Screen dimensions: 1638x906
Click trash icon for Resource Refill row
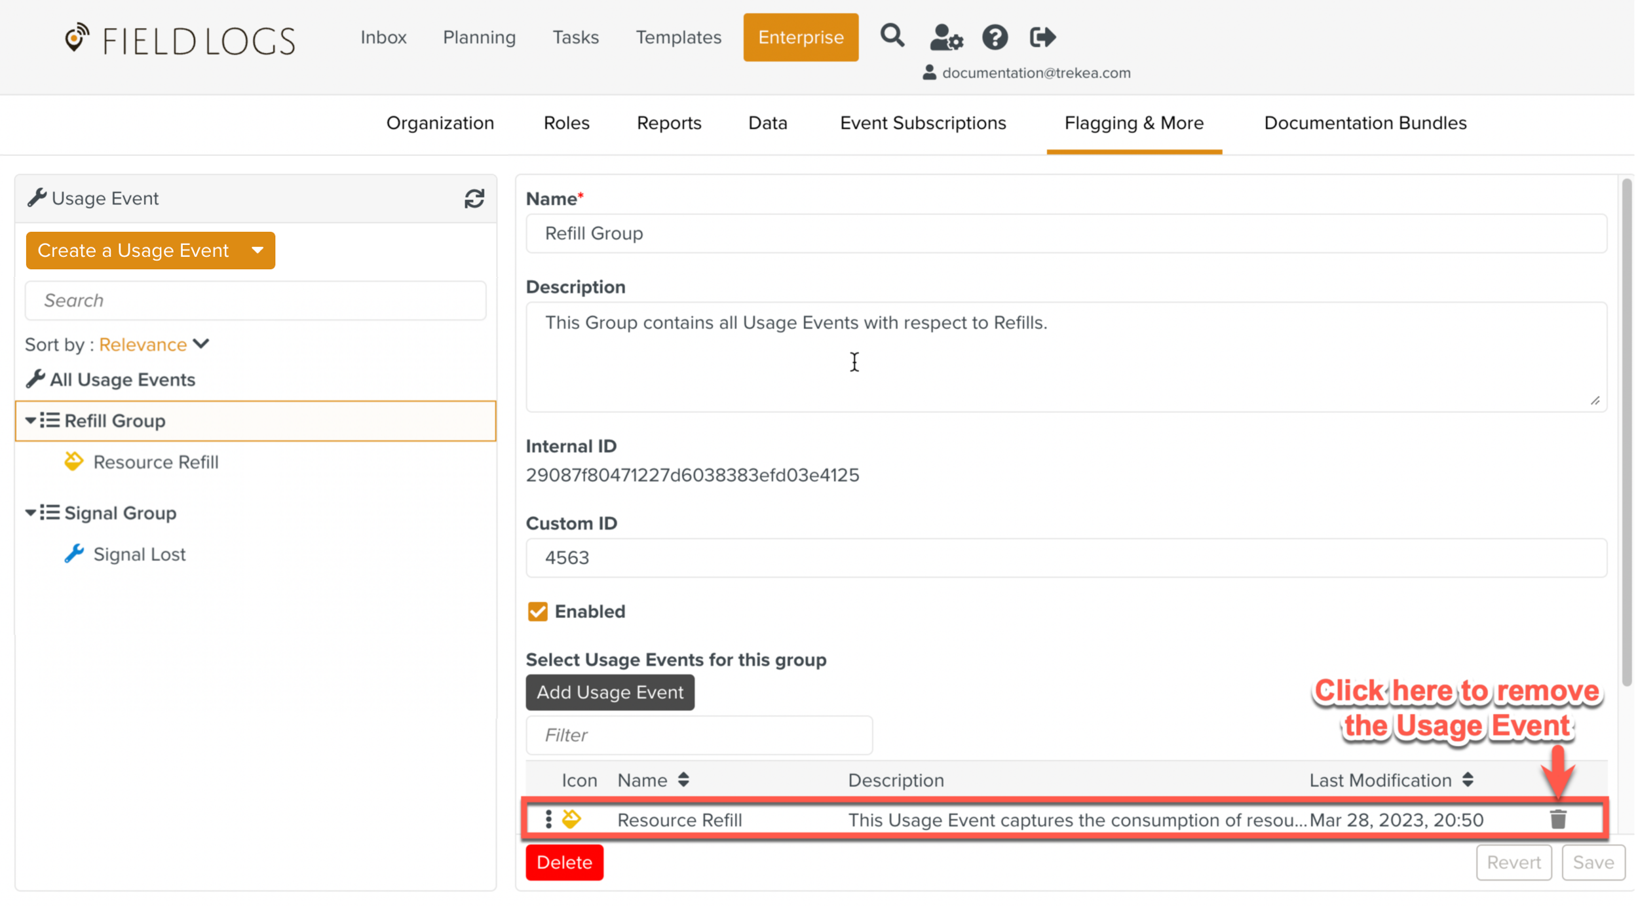(1557, 819)
